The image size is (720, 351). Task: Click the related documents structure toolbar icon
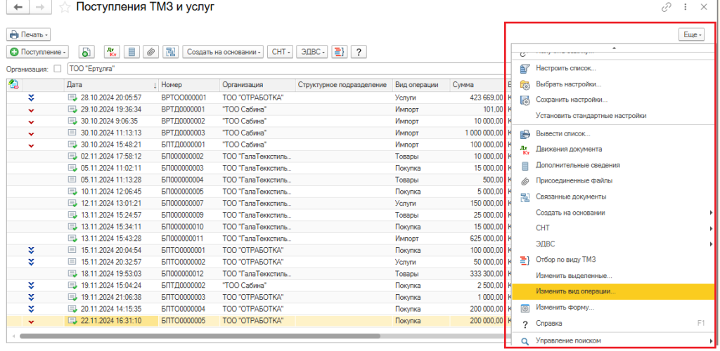pyautogui.click(x=169, y=52)
